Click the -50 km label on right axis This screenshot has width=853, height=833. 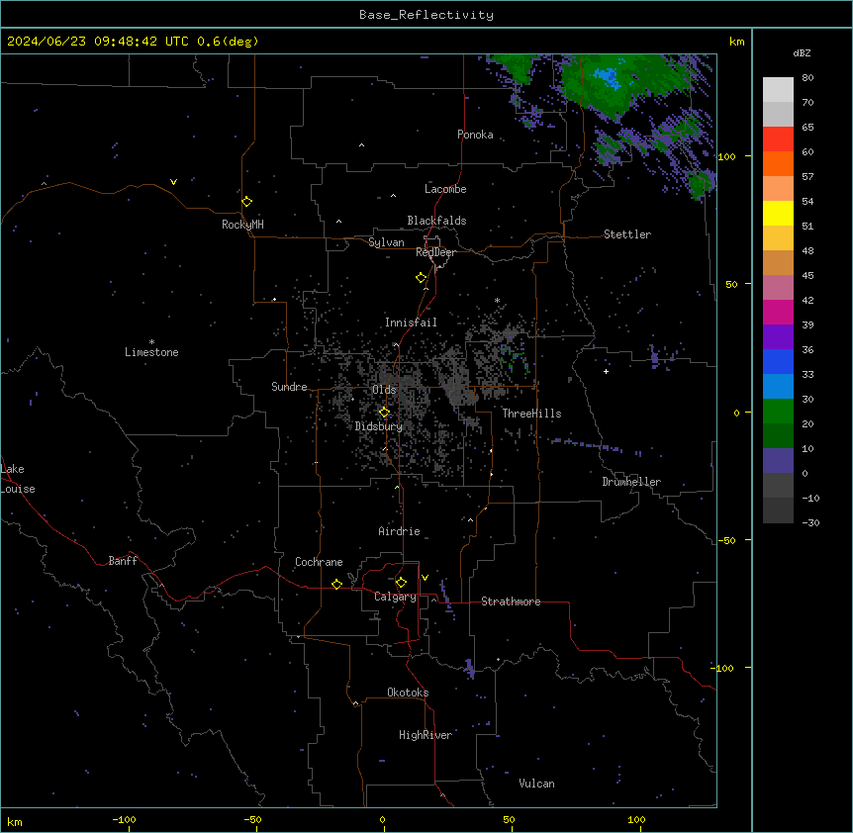pos(726,540)
